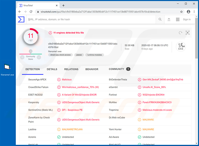Click the warning icon beside Dr.Web vxCube MALWARE
Viewport: 199px width, 146px height.
click(140, 120)
